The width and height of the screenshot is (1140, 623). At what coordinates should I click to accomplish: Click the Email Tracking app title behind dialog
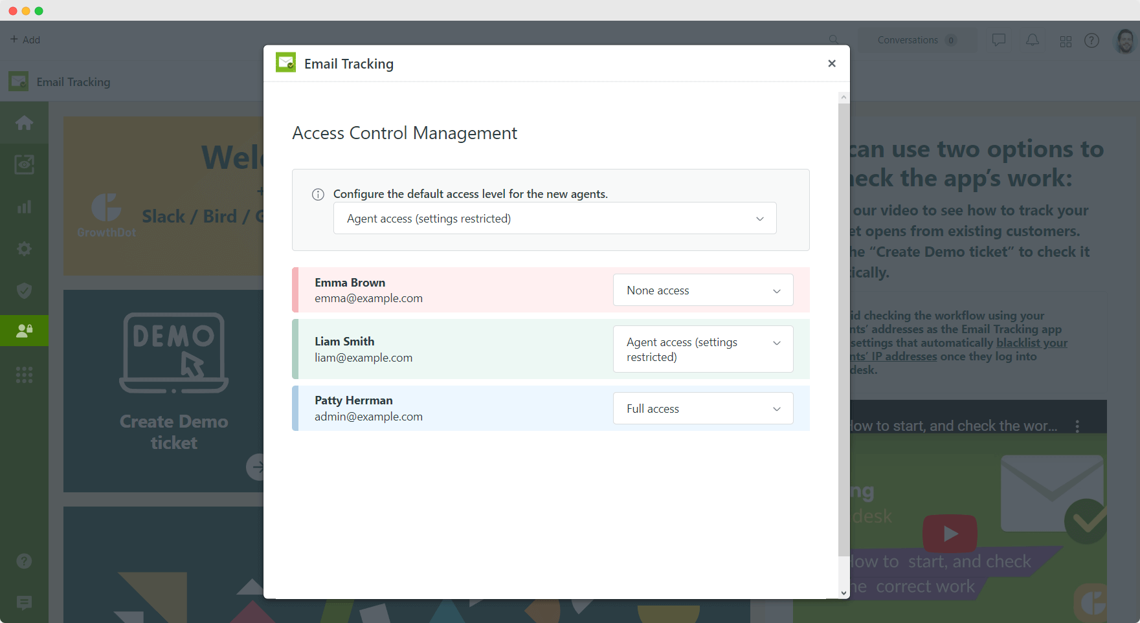(73, 82)
